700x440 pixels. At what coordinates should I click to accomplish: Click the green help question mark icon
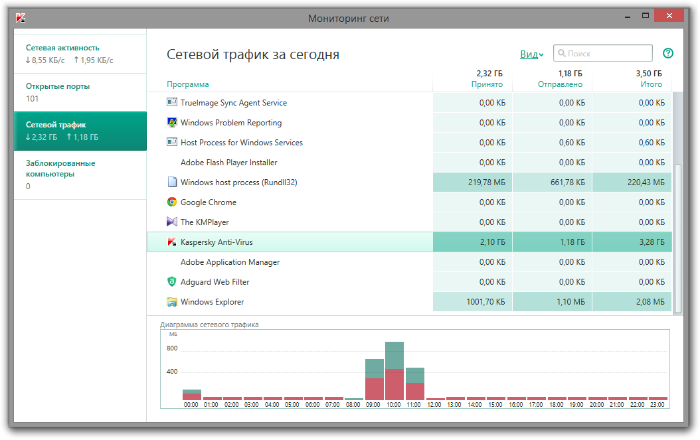click(668, 54)
